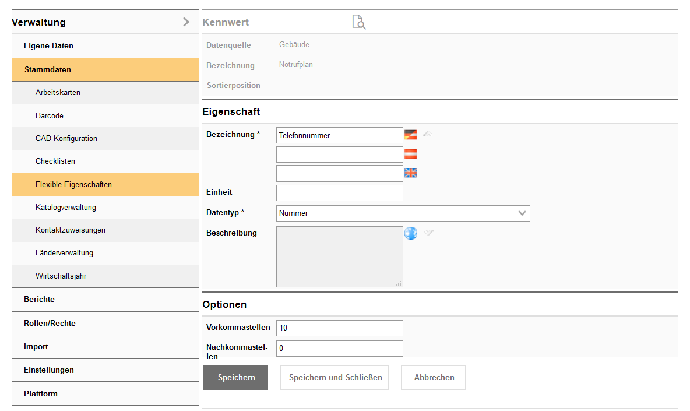
Task: Click the German flag icon beside Bezeichnung
Action: (411, 135)
